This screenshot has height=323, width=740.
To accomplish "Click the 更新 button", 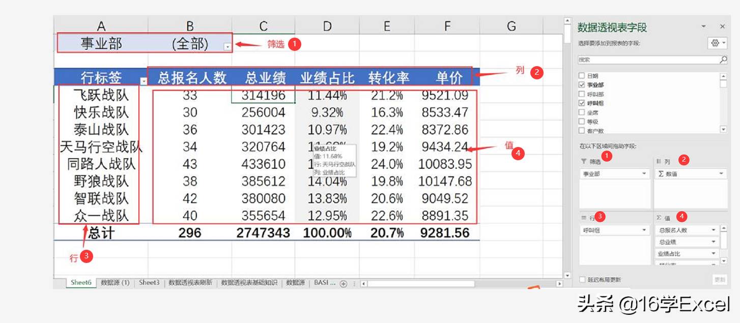I will (x=720, y=280).
